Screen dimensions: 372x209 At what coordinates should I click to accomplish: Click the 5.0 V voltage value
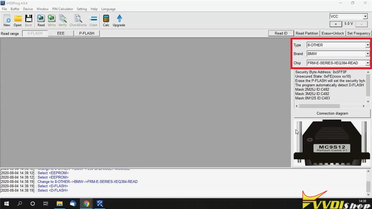click(x=349, y=24)
